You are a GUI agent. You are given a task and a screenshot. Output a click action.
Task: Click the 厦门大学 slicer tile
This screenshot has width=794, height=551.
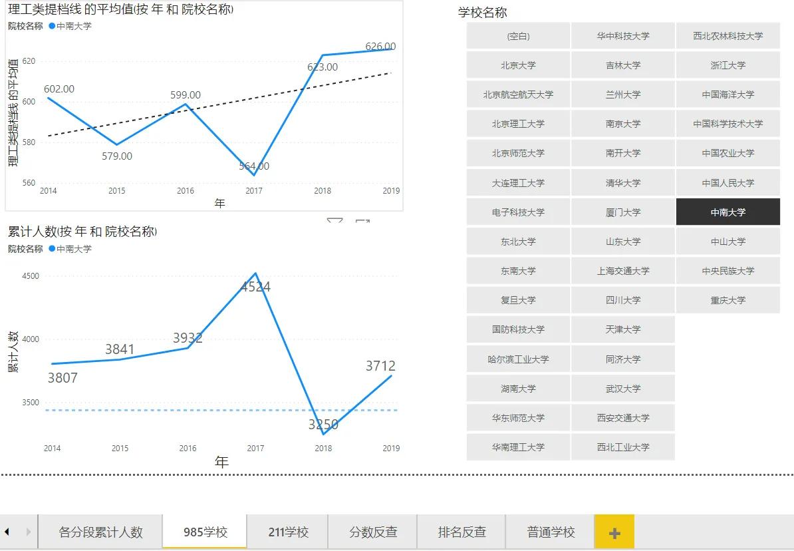(x=623, y=212)
